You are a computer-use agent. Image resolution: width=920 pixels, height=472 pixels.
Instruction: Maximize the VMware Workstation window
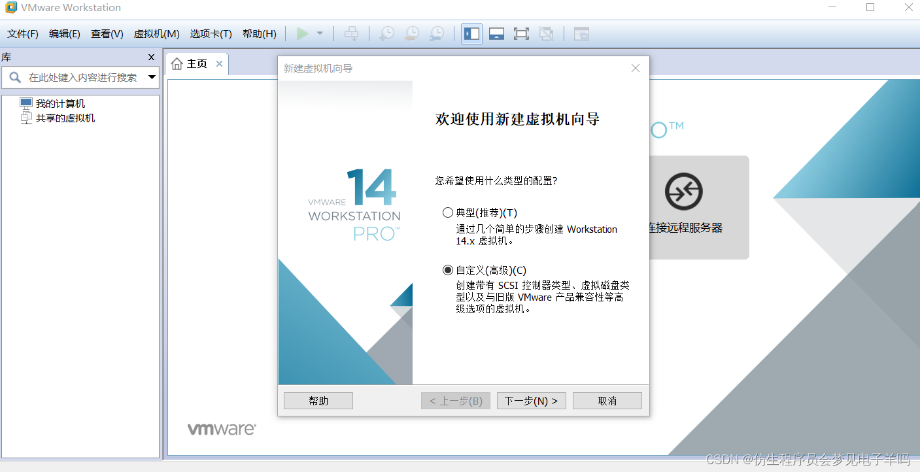pyautogui.click(x=870, y=7)
